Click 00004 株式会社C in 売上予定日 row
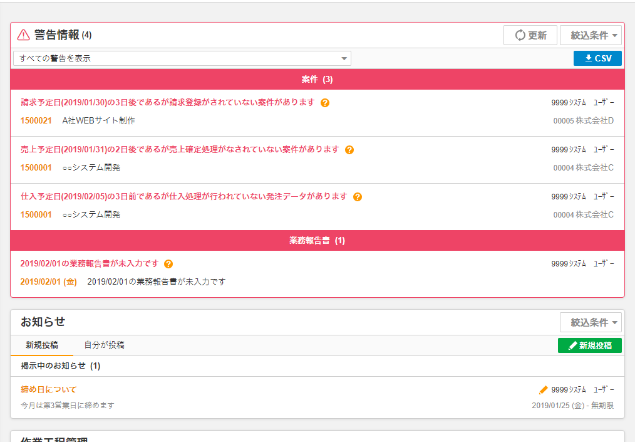Viewport: 635px width, 442px height. coord(584,167)
